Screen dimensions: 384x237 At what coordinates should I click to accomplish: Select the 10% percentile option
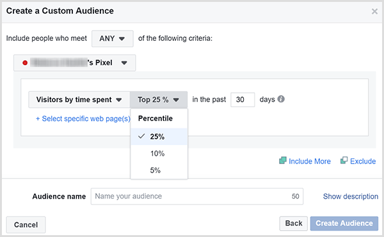click(159, 153)
